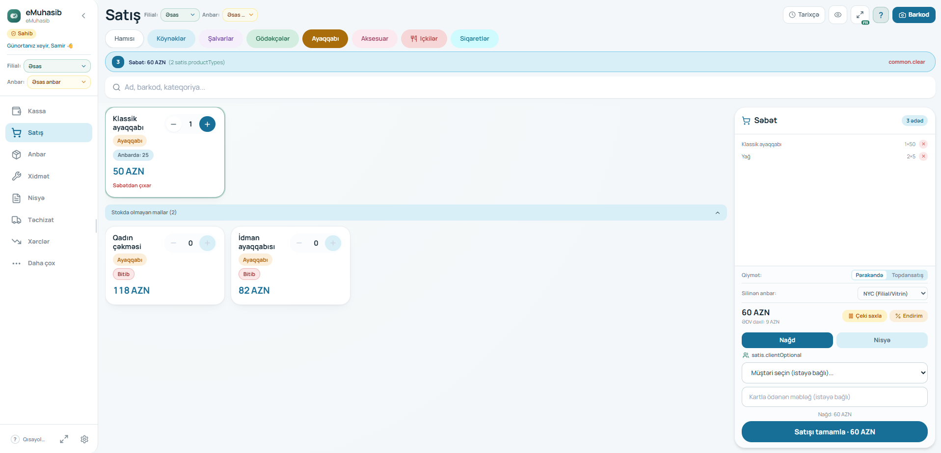Open the Anbar warehouse section

click(49, 154)
